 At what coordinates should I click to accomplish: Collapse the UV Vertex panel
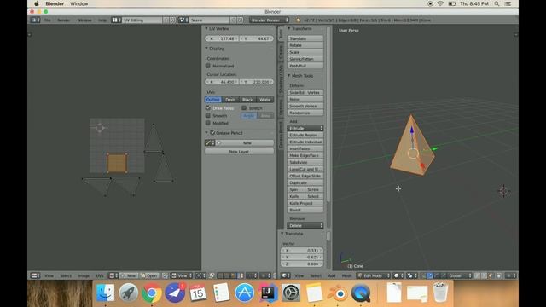coord(206,28)
